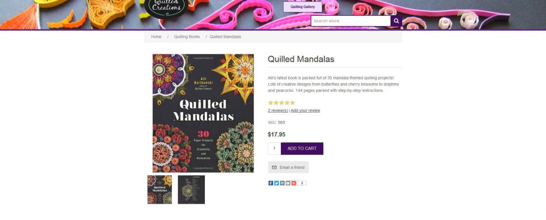Go to Home breadcrumb
Screen dimensions: 546x220
[x=156, y=37]
